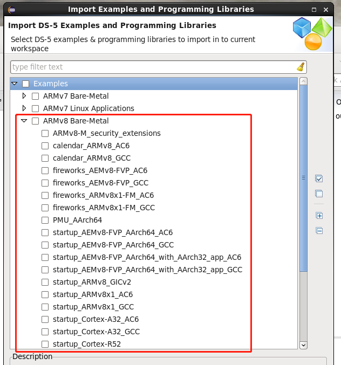Select startup_ARMv8x1_AC6 row text
The image size is (341, 365).
(x=93, y=294)
